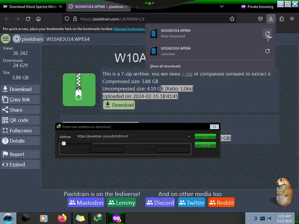Report this file
The image size is (299, 224).
[x=20, y=154]
